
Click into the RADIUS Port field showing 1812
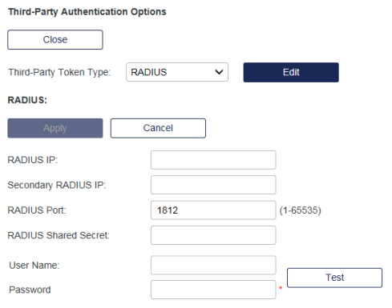click(x=213, y=210)
